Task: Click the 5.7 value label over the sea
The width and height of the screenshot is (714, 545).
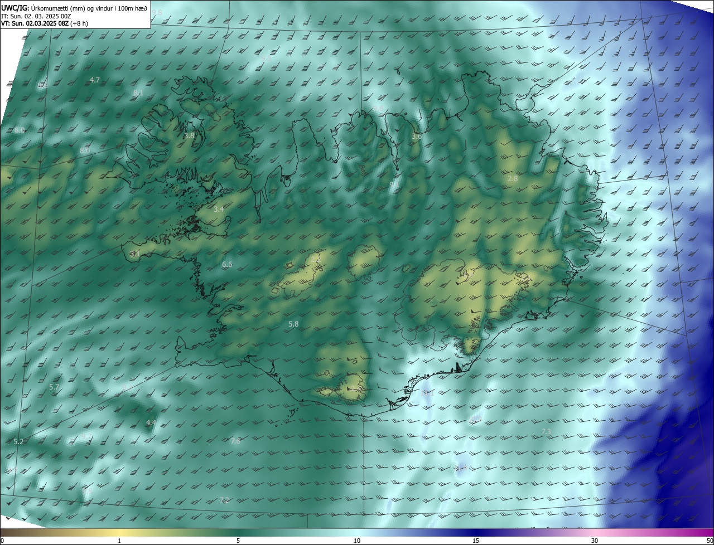Action: click(54, 387)
